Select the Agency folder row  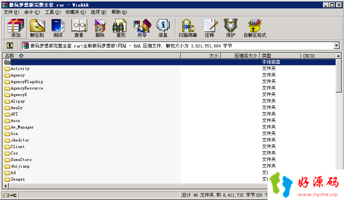169,75
